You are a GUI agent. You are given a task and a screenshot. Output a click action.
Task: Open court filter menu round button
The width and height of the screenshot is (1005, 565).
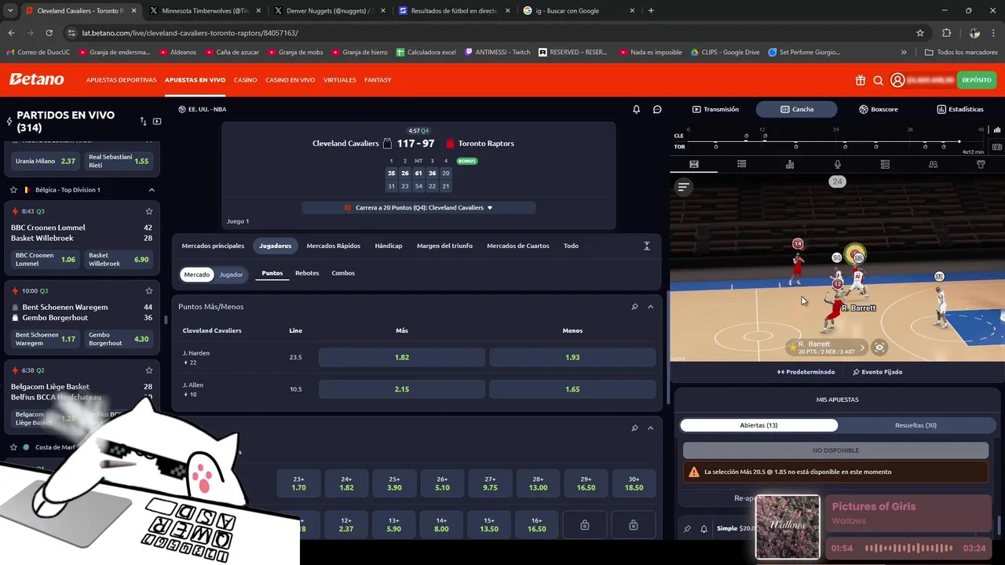[683, 187]
